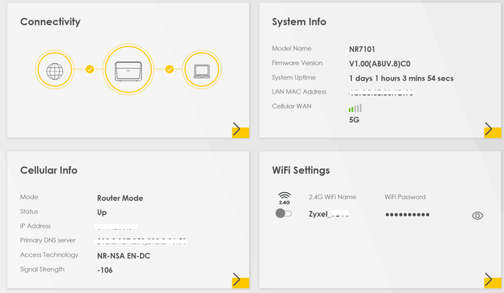
Task: Click the Zyxel WiFi name value
Action: (x=328, y=214)
